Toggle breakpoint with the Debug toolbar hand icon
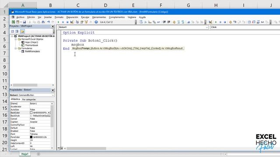The width and height of the screenshot is (280, 157). coord(231,22)
